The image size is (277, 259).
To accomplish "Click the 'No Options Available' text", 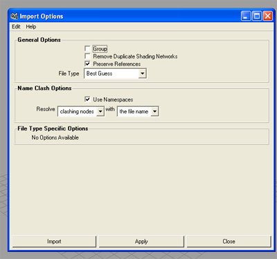I will [55, 137].
